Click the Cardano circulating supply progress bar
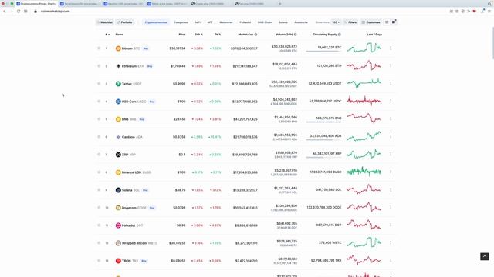Viewport: 494px width, 277px height. [x=323, y=140]
